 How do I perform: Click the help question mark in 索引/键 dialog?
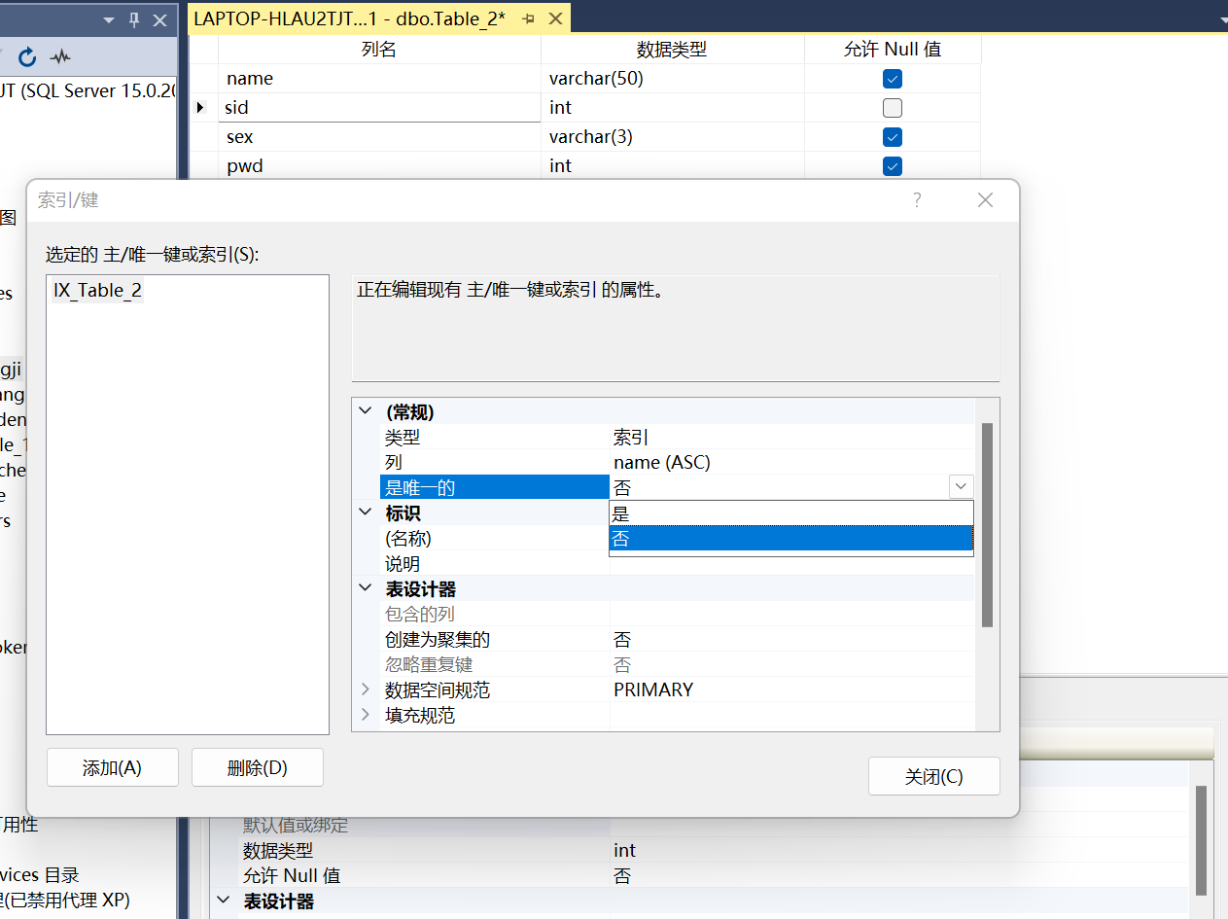[x=917, y=200]
